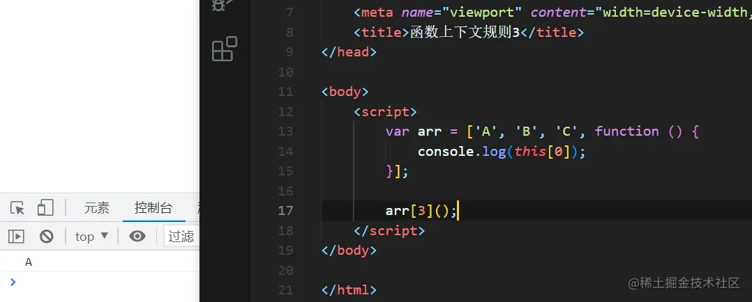Click the console prompt chevron

(x=13, y=282)
